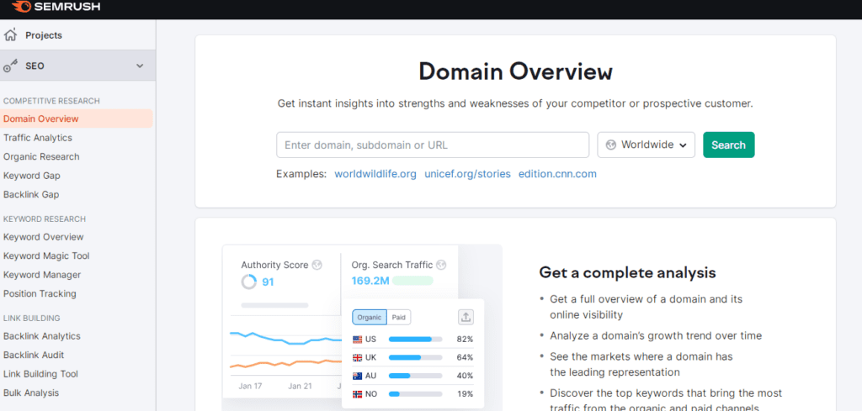The height and width of the screenshot is (411, 862).
Task: Click the US flag icon
Action: [357, 340]
